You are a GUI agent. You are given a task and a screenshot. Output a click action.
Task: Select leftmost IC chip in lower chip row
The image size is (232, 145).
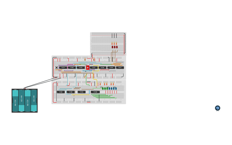[61, 92]
